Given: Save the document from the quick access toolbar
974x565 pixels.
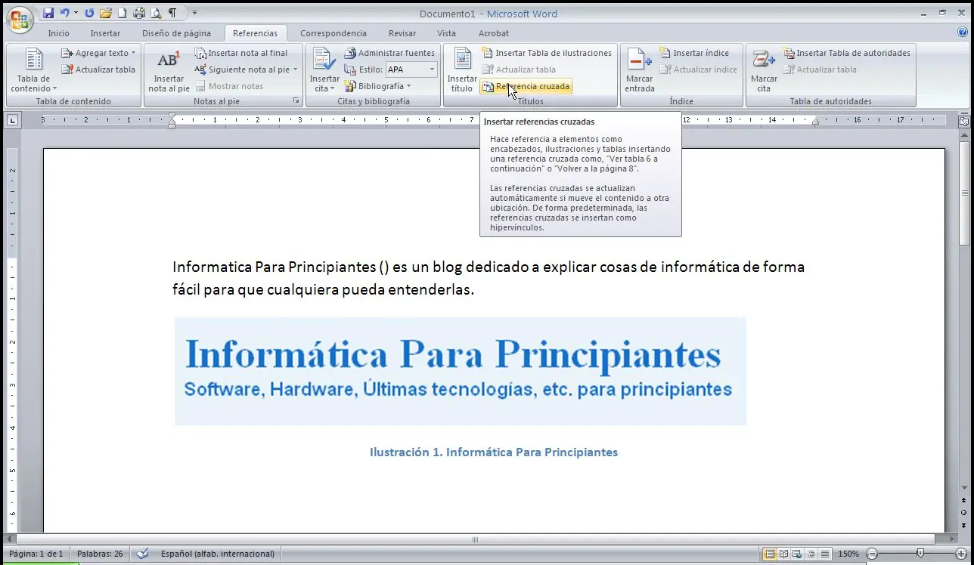Looking at the screenshot, I should click(x=48, y=13).
